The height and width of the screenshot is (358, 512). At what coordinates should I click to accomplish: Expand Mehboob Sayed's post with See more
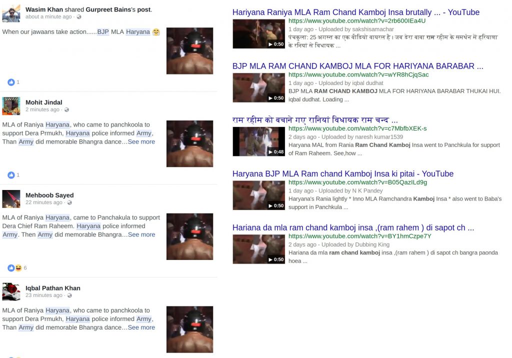(141, 234)
